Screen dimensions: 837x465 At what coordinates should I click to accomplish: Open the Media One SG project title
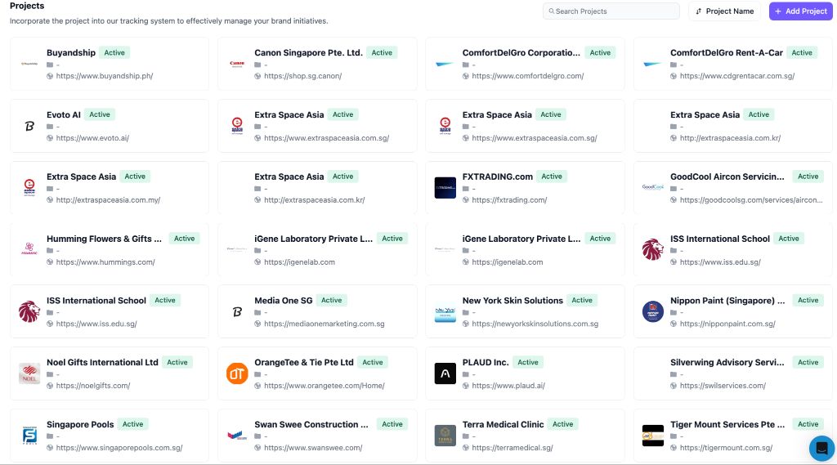coord(284,300)
